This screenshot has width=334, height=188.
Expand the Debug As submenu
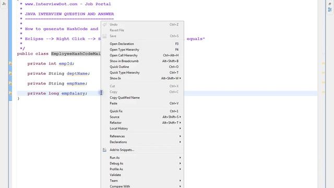coord(142,163)
